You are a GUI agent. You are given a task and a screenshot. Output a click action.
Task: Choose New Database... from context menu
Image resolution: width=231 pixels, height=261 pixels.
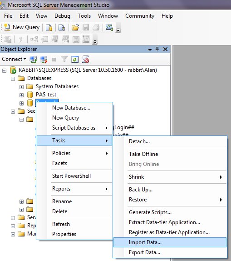point(74,108)
